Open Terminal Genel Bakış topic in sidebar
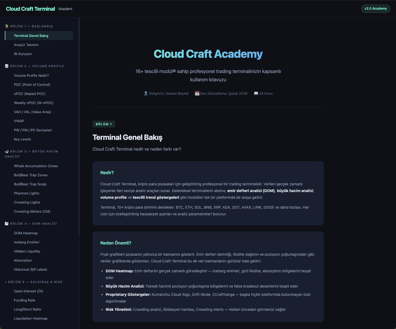 [39, 36]
